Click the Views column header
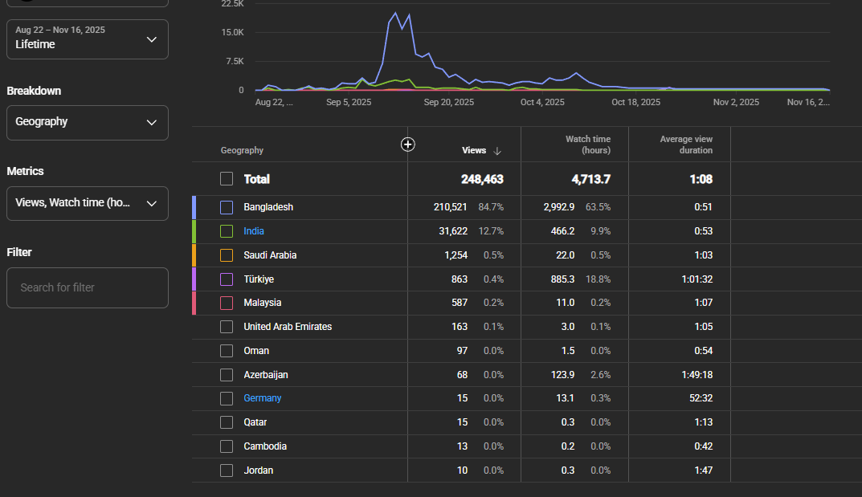Viewport: 862px width, 497px height. [x=474, y=150]
